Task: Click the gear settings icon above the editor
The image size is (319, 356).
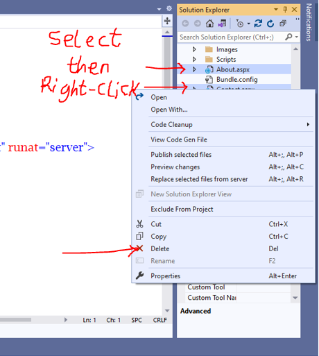Action: click(169, 8)
